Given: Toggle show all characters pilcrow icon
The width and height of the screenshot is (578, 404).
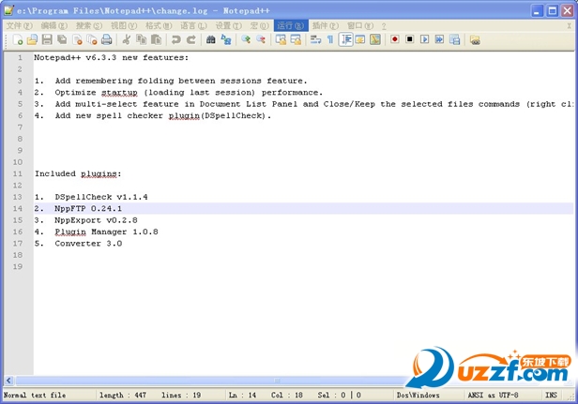Looking at the screenshot, I should 330,39.
